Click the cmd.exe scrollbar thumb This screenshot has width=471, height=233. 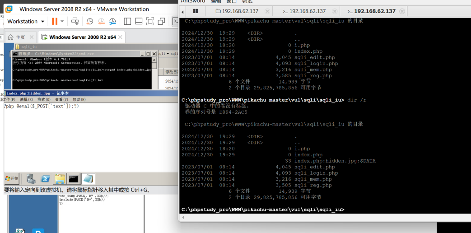(154, 65)
